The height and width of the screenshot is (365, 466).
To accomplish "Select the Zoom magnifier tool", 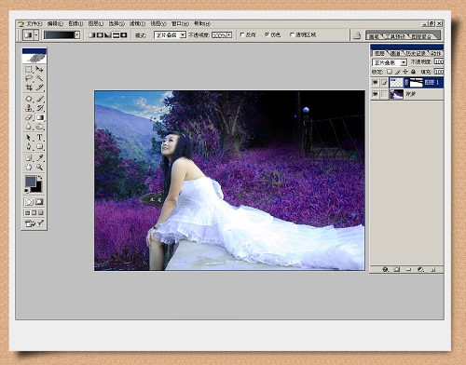I will click(x=39, y=167).
